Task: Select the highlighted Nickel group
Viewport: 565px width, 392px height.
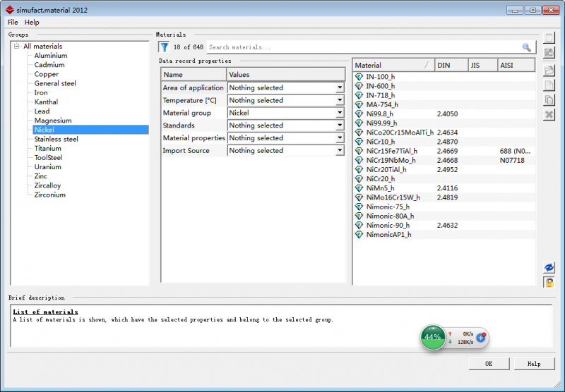Action: coord(91,130)
